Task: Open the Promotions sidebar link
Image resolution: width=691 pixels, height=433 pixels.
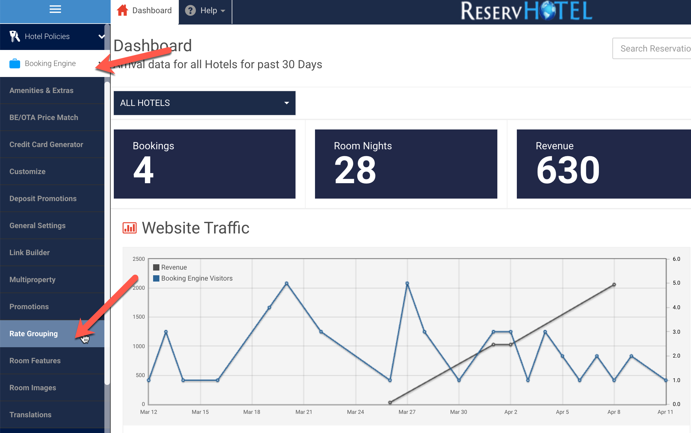Action: [29, 307]
